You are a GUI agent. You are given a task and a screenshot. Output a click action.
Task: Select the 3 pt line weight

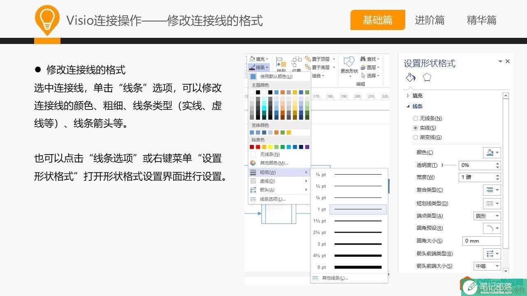[349, 244]
